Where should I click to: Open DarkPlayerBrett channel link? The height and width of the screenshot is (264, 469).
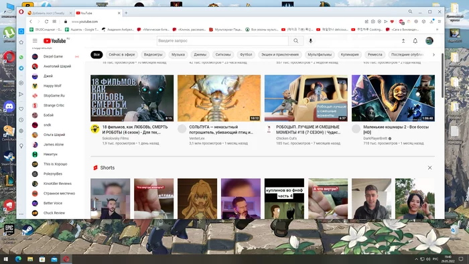click(375, 139)
